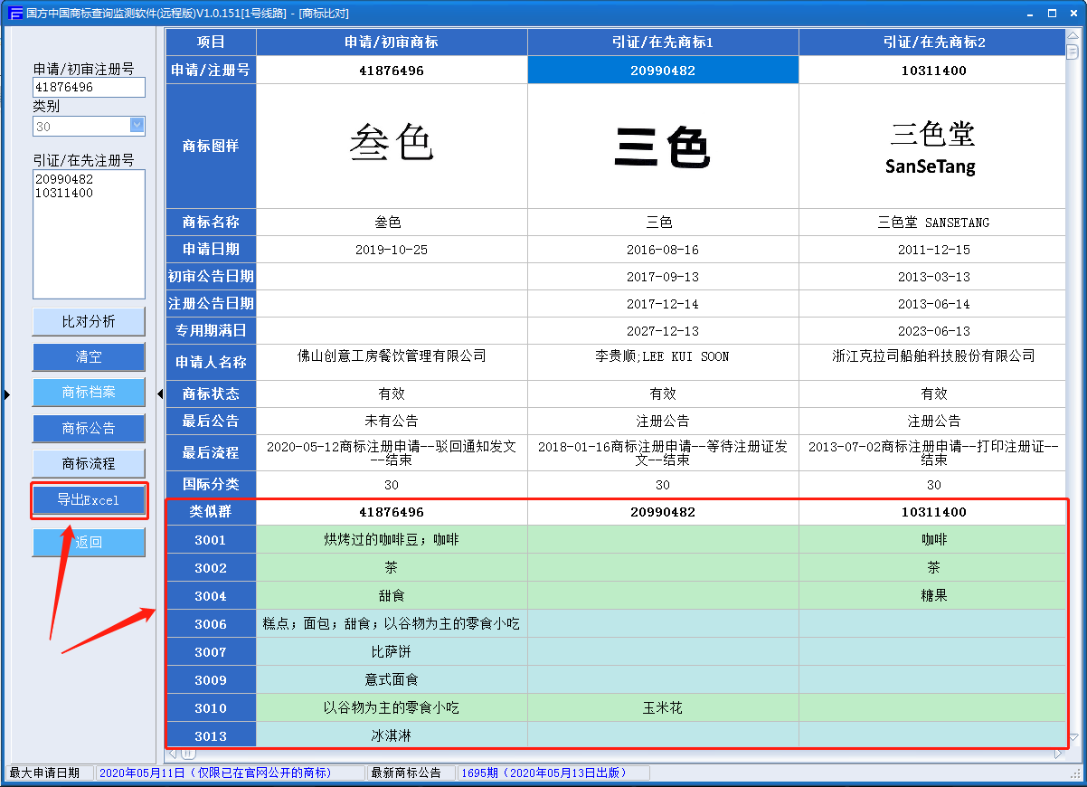Click the 3002 similar group row header
1087x787 pixels.
tap(211, 568)
